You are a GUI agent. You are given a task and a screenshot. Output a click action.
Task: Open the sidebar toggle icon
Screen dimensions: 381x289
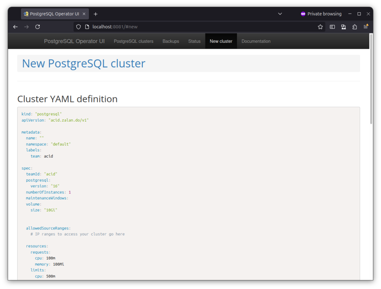[x=332, y=26]
